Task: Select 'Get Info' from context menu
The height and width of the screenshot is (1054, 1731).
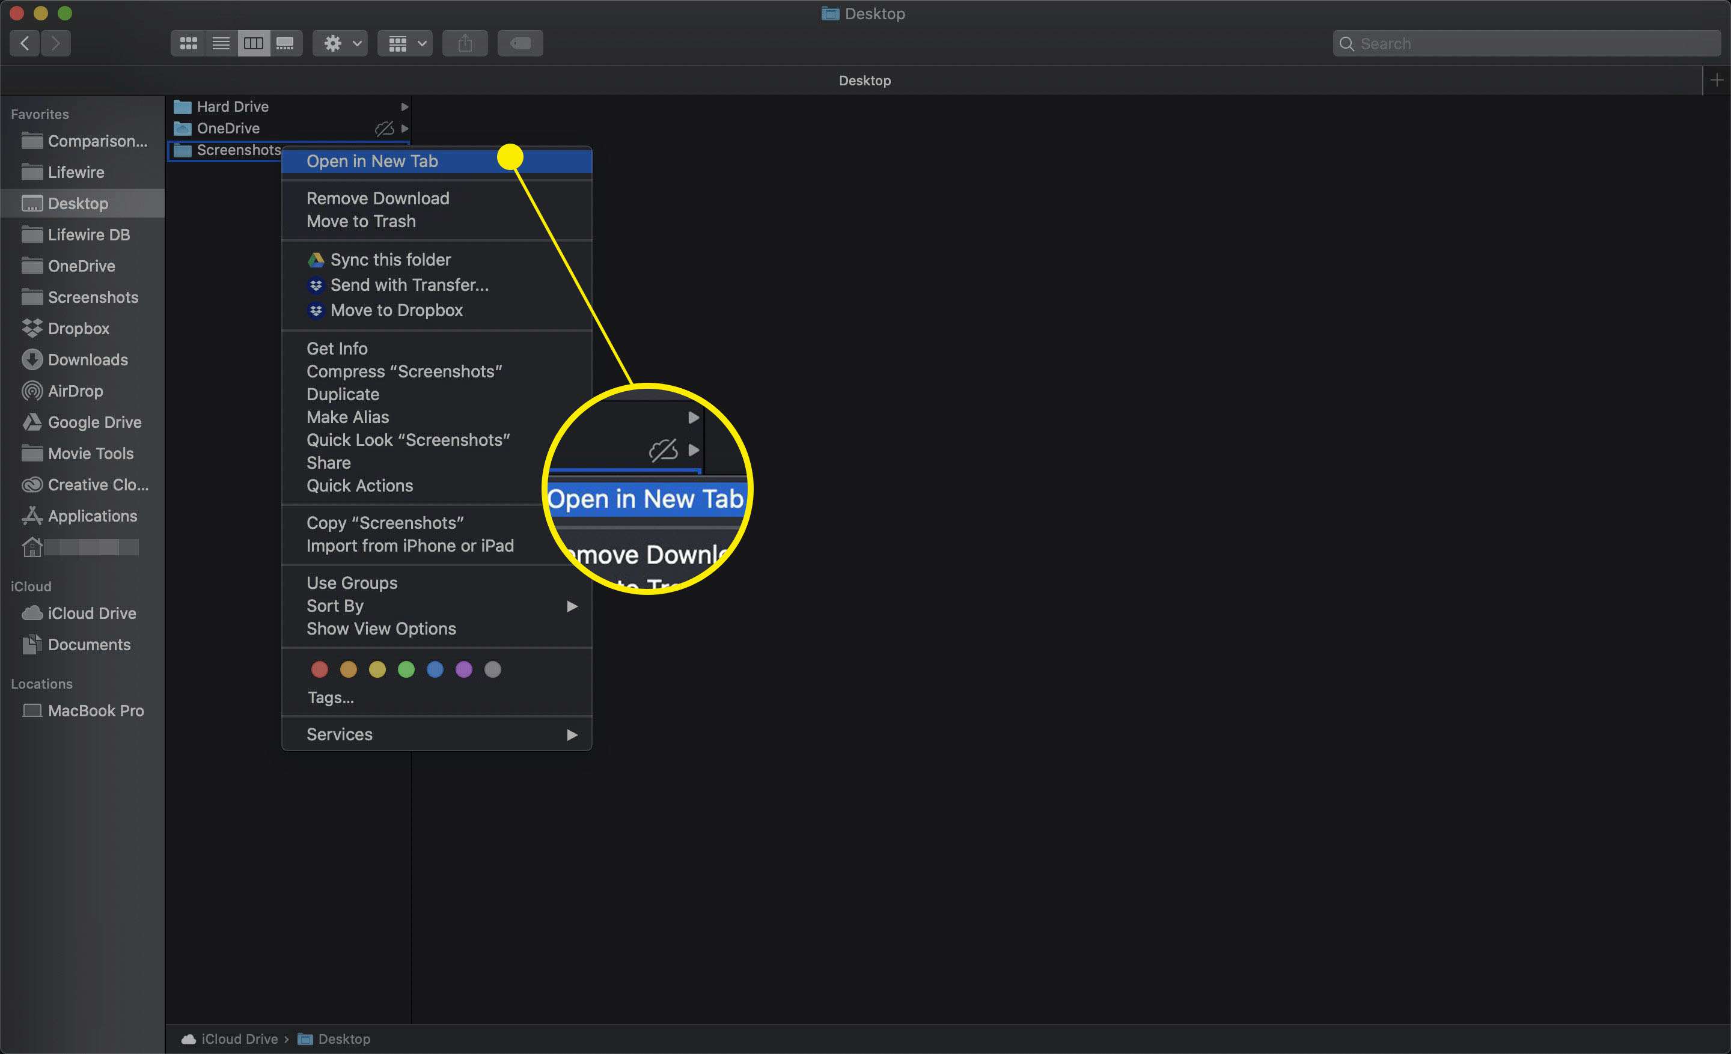Action: tap(338, 347)
